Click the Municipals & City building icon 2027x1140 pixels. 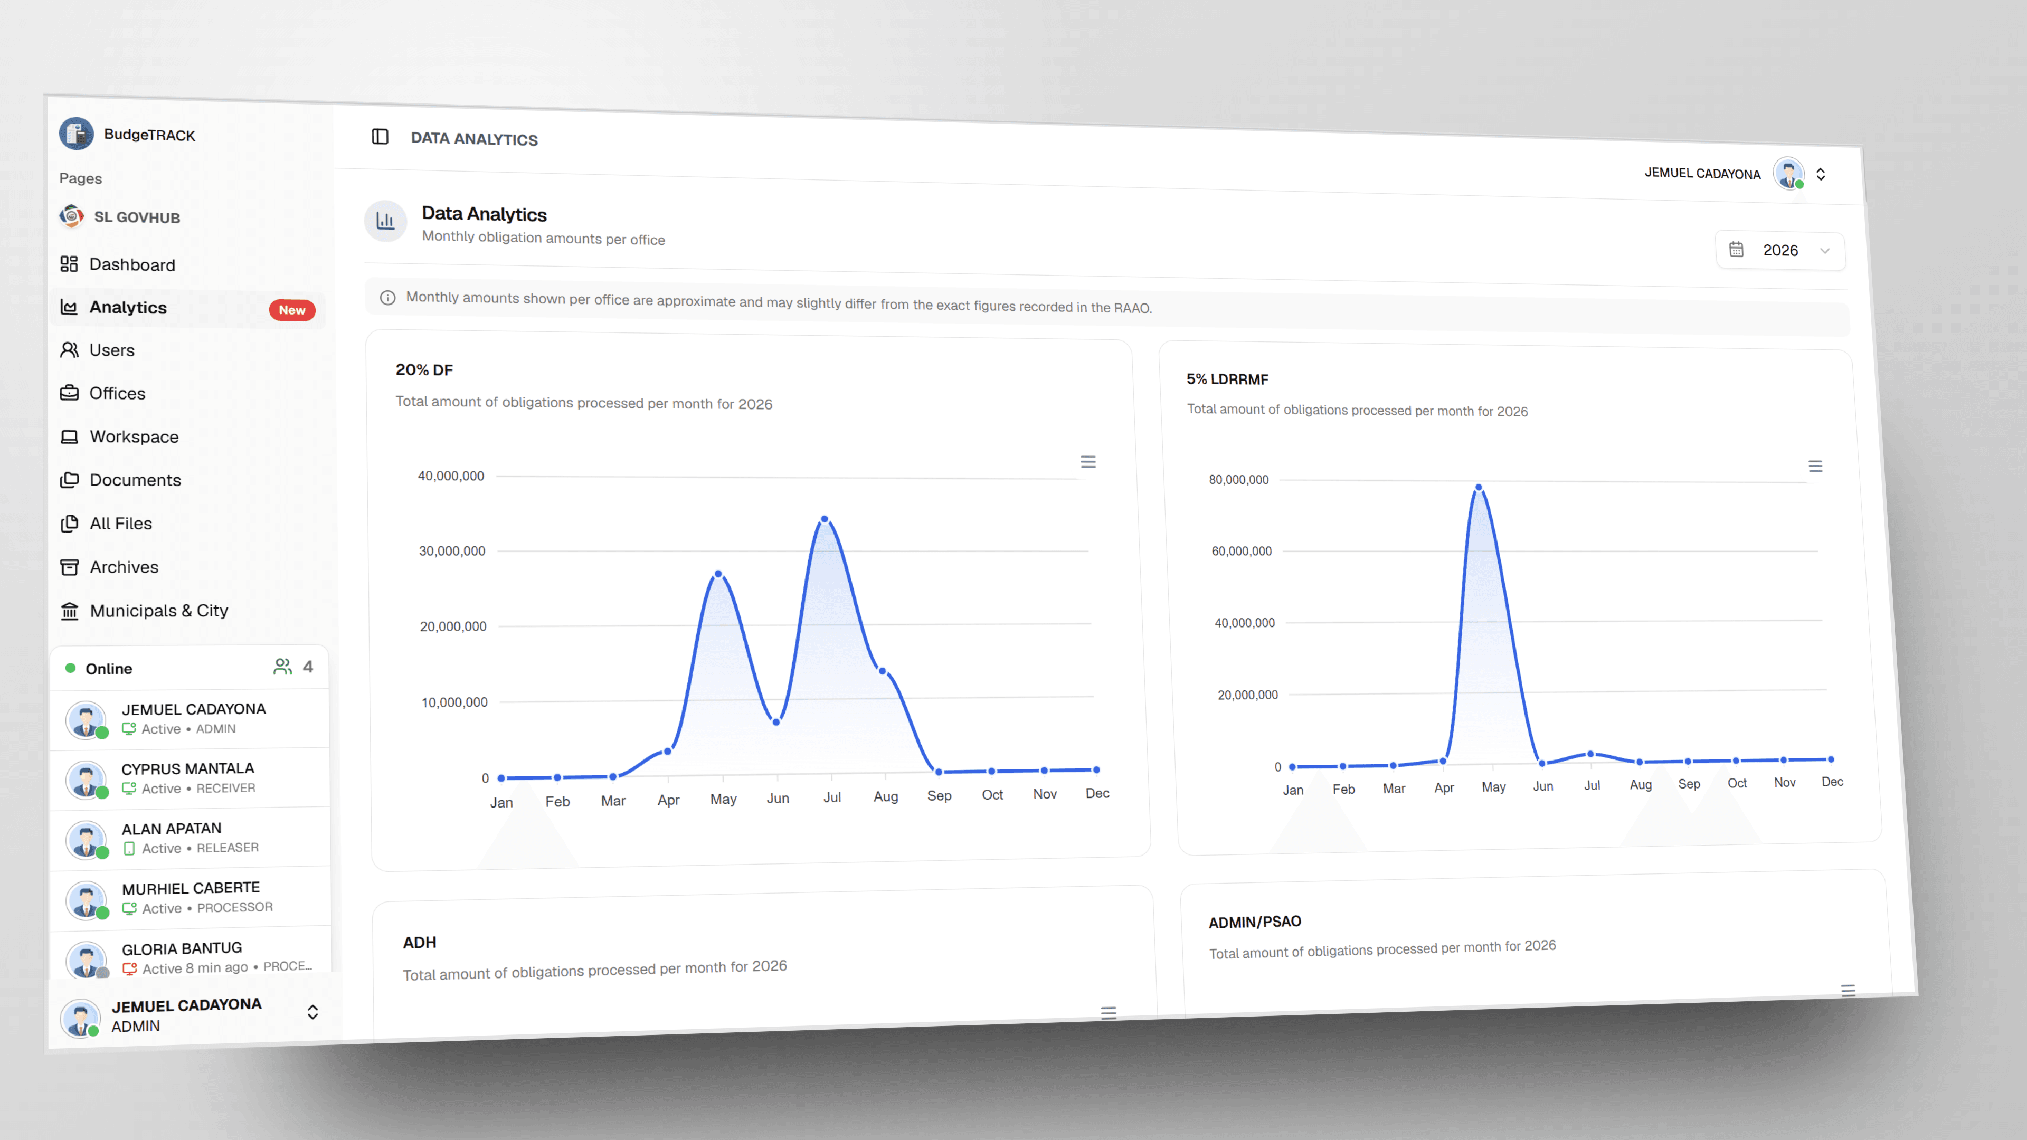[69, 611]
